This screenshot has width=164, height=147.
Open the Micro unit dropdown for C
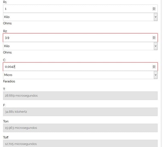[x=155, y=75]
